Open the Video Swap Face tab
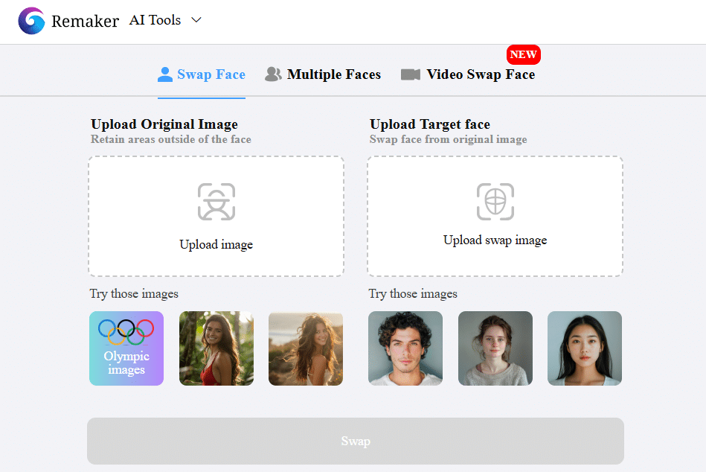Viewport: 706px width, 472px height. 480,74
